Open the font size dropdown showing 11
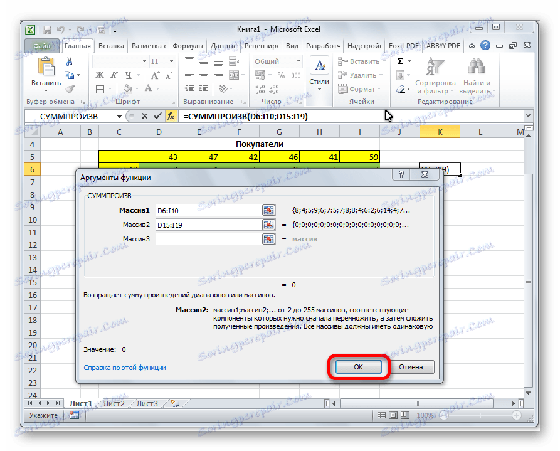The height and width of the screenshot is (451, 560). [167, 61]
